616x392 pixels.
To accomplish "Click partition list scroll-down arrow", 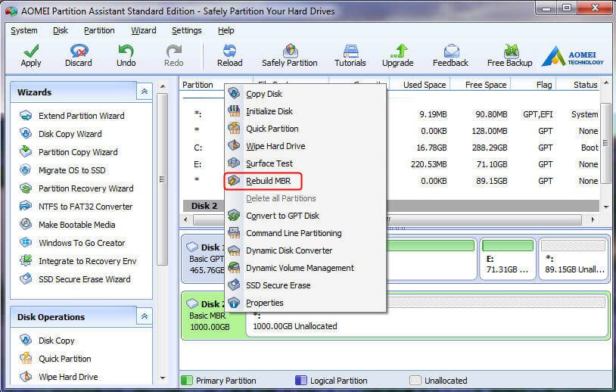I will (605, 207).
